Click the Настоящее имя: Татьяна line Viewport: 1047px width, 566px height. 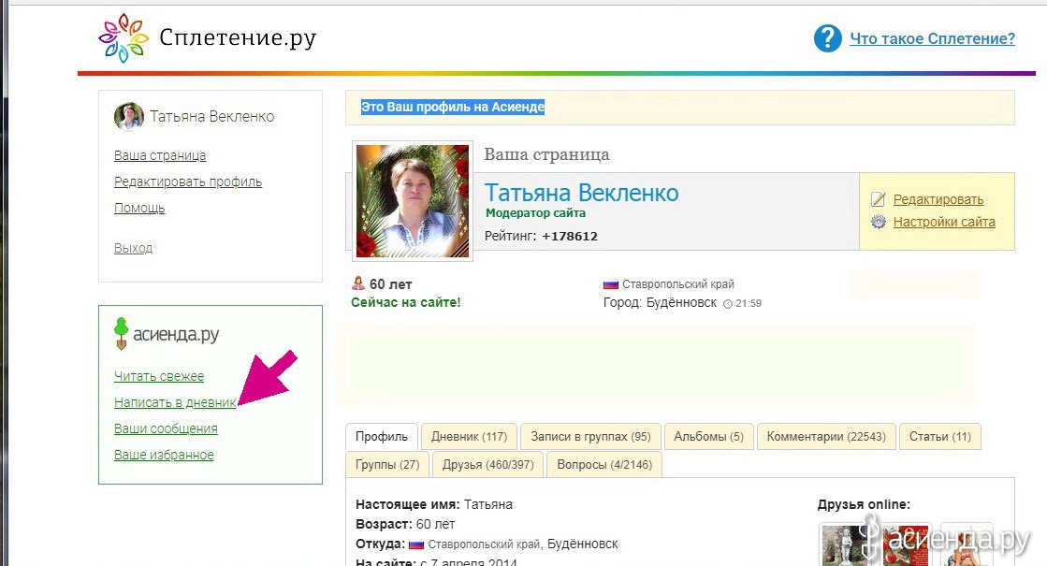tap(434, 504)
